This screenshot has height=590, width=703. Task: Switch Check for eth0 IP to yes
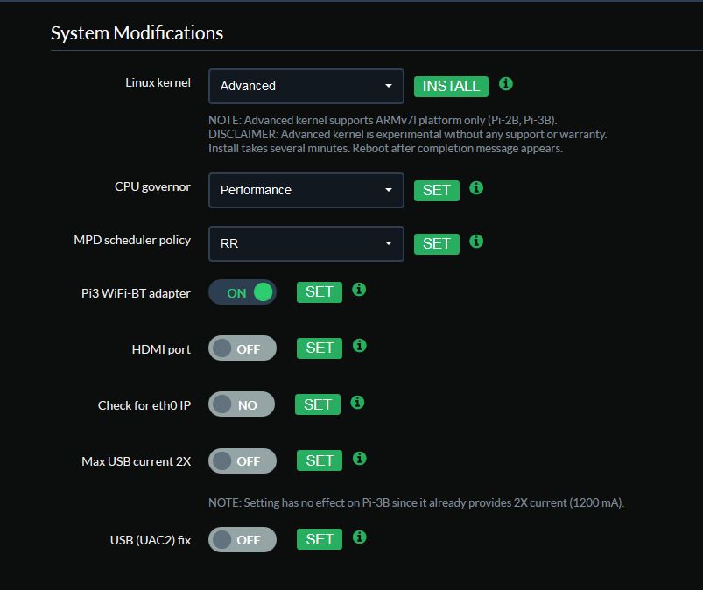pyautogui.click(x=242, y=404)
